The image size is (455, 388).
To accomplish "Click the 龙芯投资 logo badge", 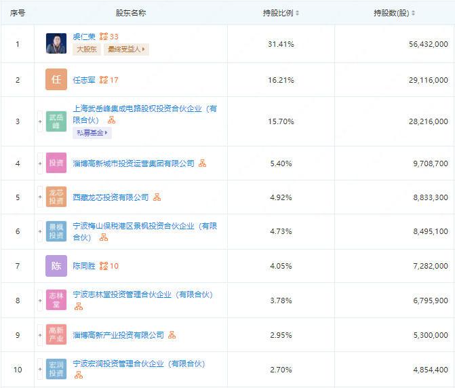I will [x=56, y=197].
